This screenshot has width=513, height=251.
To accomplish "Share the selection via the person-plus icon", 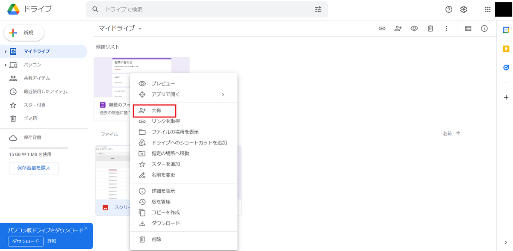I will pyautogui.click(x=398, y=28).
